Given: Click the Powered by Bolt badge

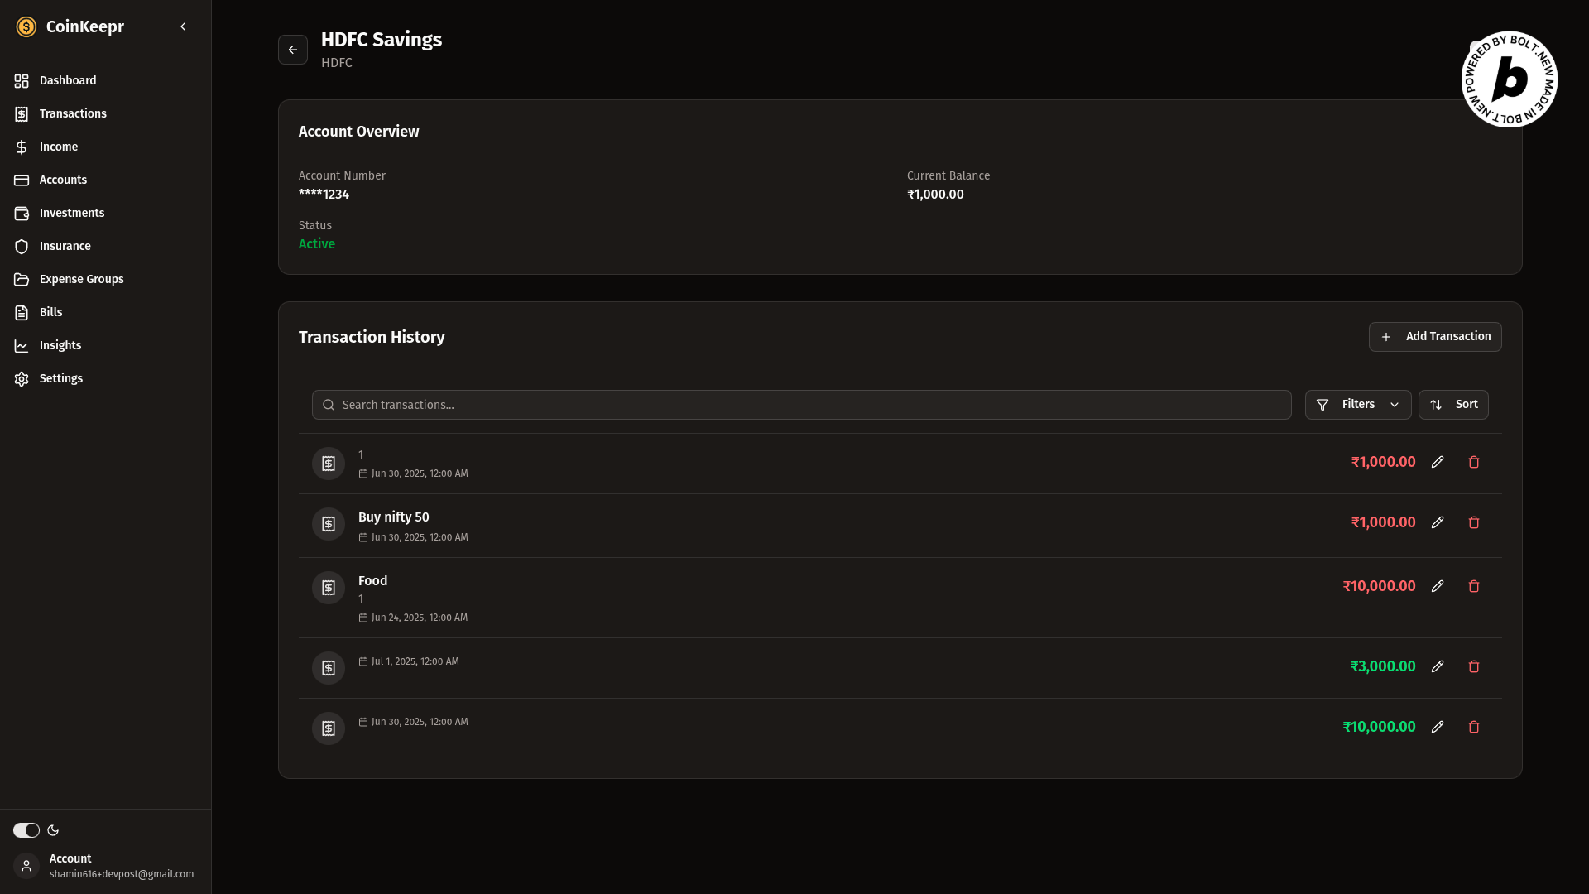Looking at the screenshot, I should (1510, 79).
